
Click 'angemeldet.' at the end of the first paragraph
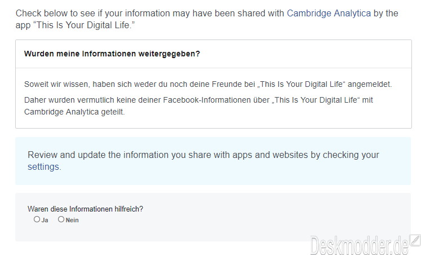coord(370,84)
